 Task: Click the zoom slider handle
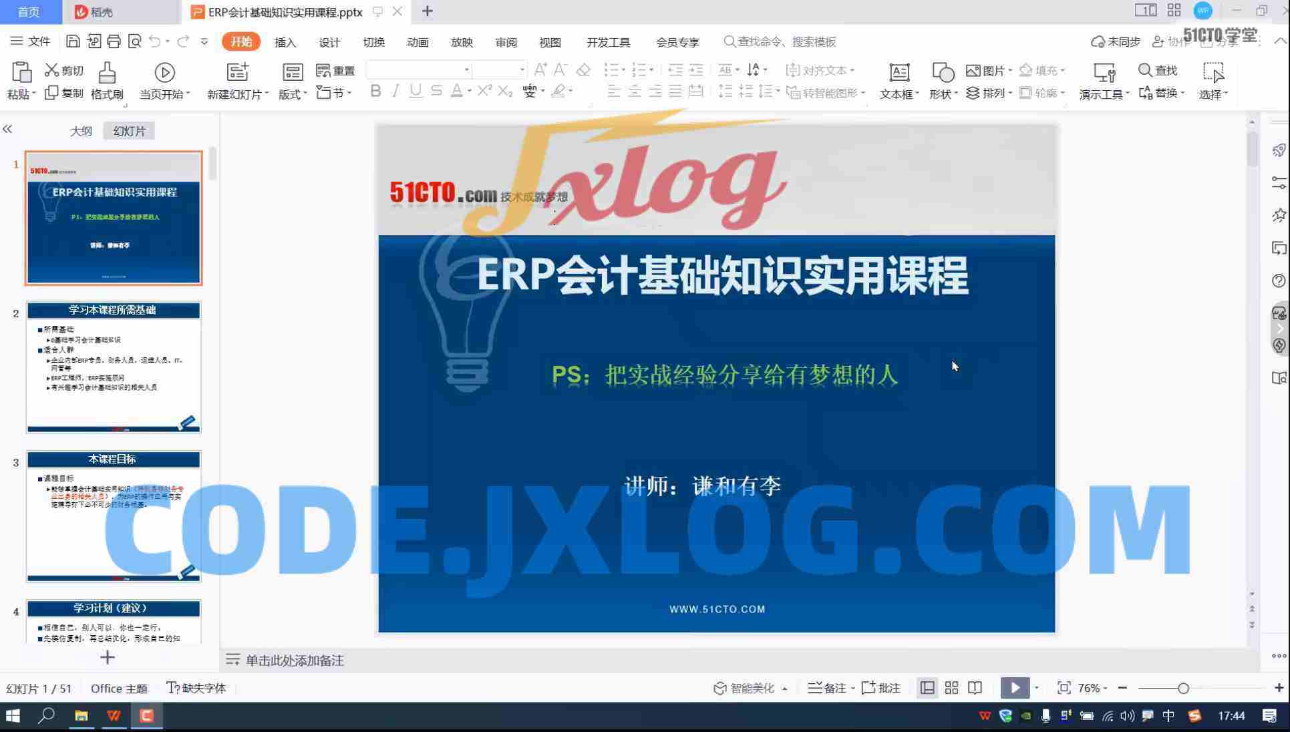(x=1183, y=688)
